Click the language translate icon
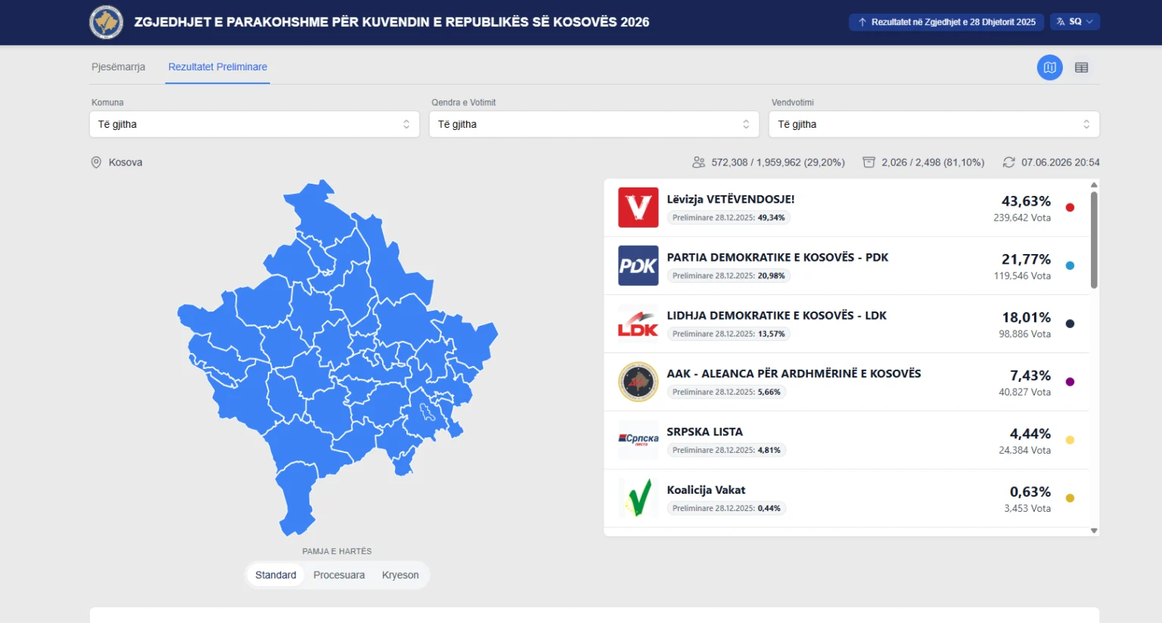The width and height of the screenshot is (1162, 623). [1061, 22]
